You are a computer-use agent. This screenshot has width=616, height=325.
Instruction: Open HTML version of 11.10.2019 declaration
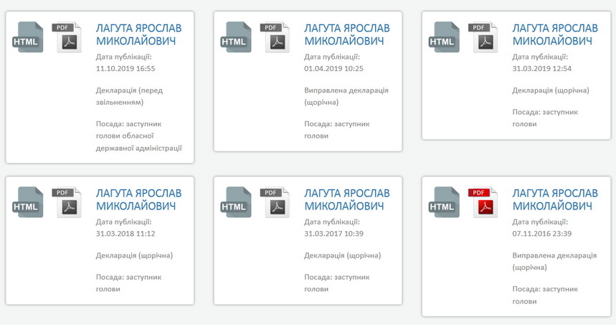pos(29,38)
